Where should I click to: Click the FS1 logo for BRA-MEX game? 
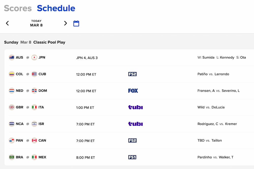(x=132, y=157)
